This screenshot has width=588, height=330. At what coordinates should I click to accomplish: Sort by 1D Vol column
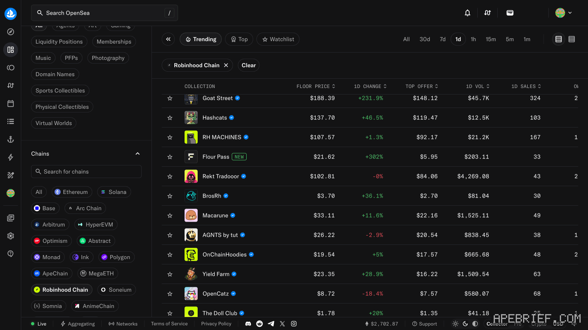[x=478, y=86]
